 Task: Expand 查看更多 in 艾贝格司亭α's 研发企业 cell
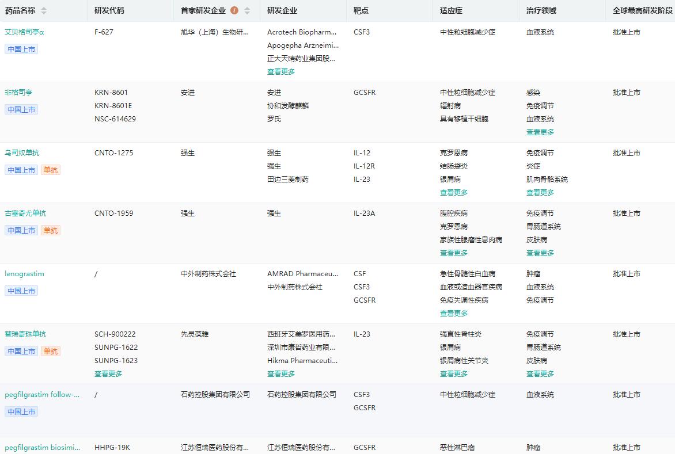click(280, 71)
